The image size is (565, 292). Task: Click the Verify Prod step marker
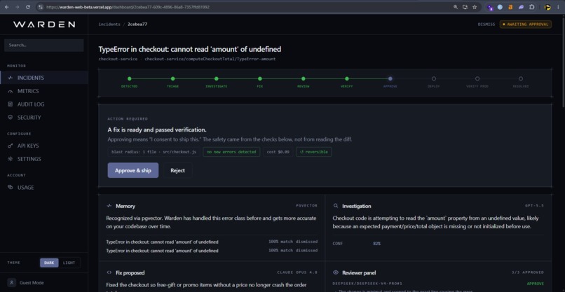(x=477, y=78)
